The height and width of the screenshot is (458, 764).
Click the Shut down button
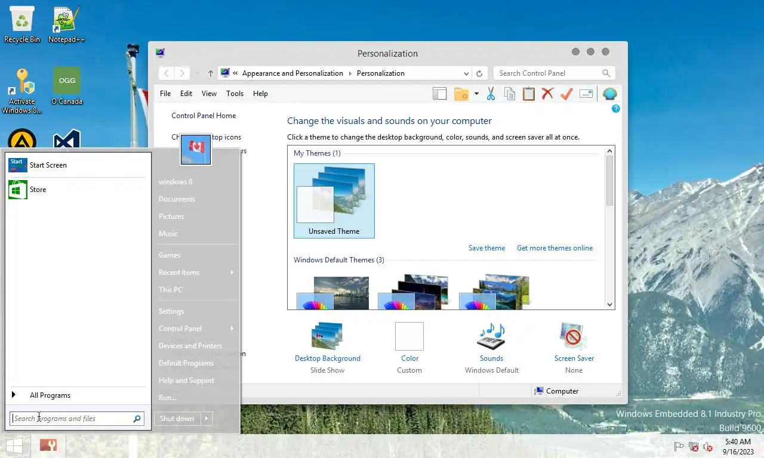pyautogui.click(x=177, y=419)
